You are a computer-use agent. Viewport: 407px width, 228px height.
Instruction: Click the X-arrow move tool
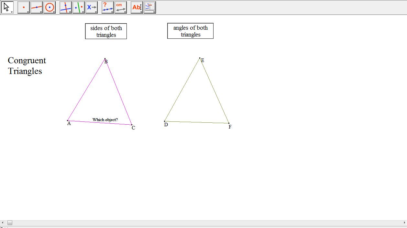(92, 7)
